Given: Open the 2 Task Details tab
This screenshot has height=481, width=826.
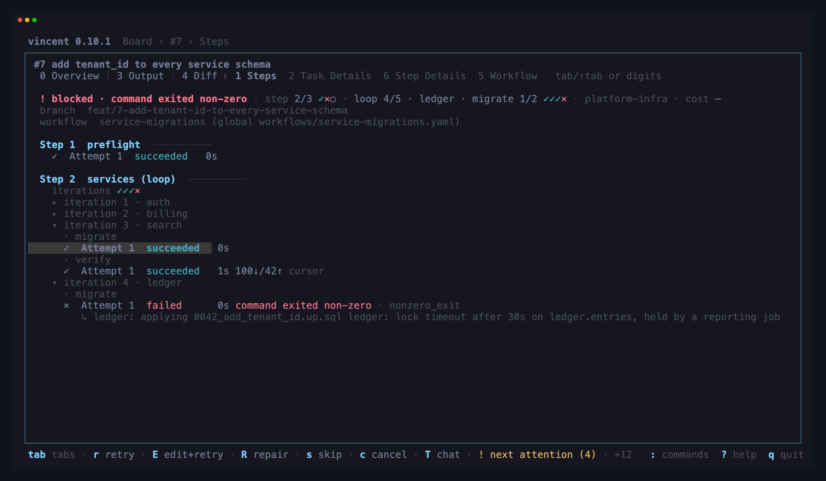Looking at the screenshot, I should (330, 76).
